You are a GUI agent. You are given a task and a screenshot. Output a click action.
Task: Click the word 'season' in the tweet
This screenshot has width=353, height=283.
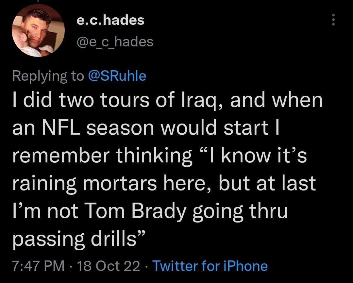(120, 128)
